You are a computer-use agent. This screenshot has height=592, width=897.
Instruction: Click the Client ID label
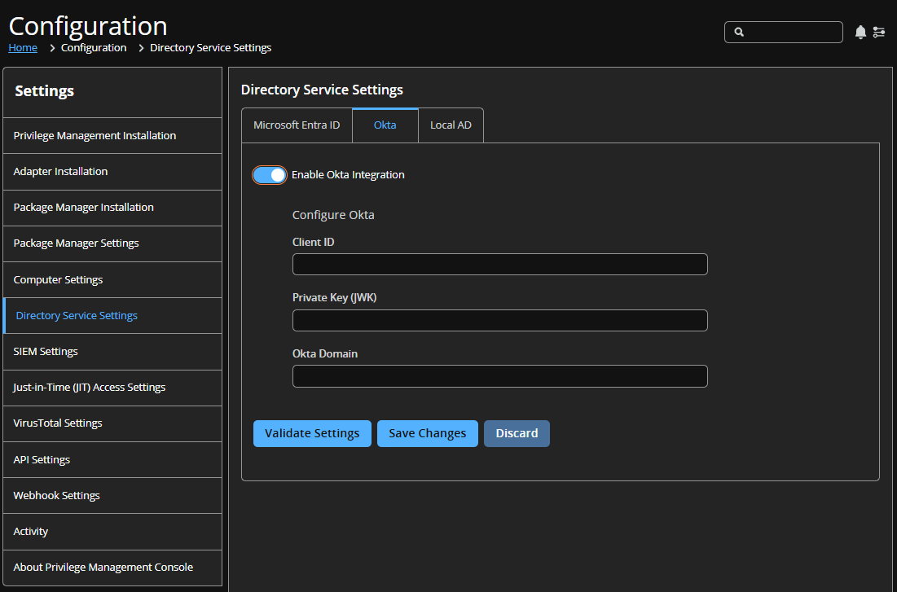tap(314, 242)
